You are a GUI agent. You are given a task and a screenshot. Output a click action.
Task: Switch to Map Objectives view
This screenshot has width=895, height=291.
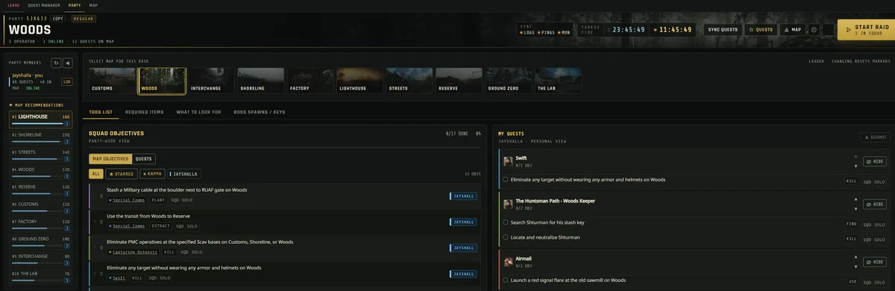pos(110,159)
